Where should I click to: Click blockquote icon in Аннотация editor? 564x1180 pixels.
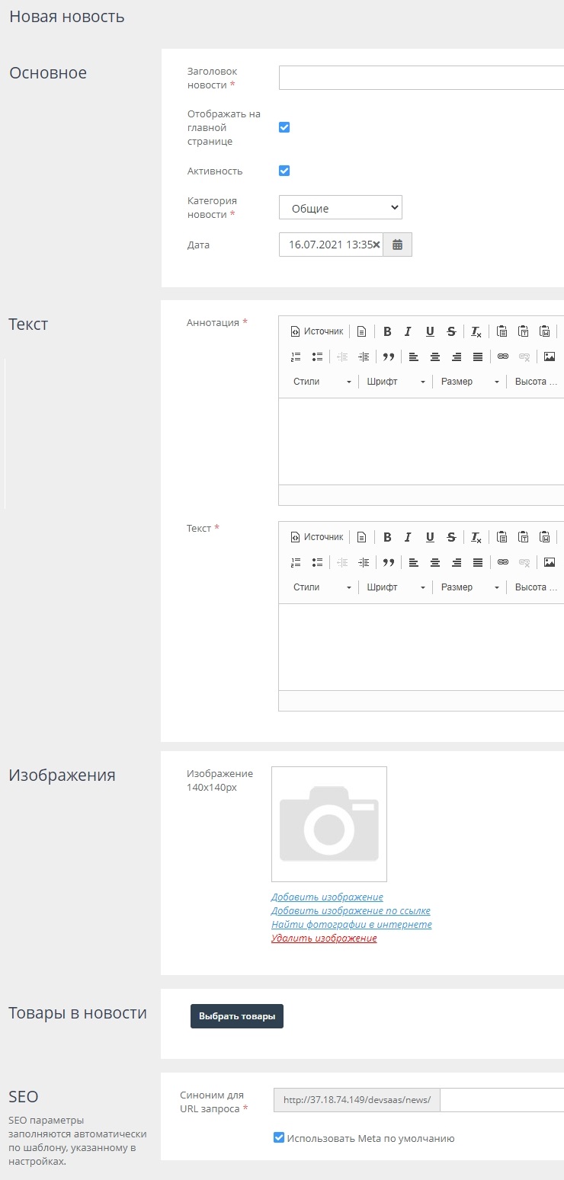[389, 357]
